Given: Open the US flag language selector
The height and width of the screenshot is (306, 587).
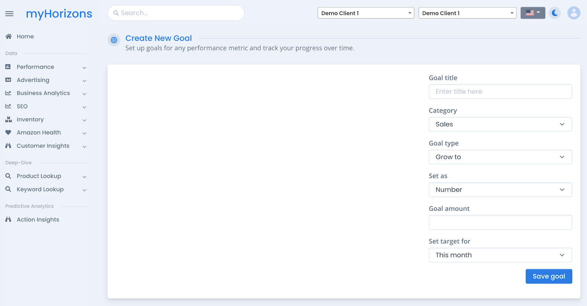Looking at the screenshot, I should click(533, 13).
